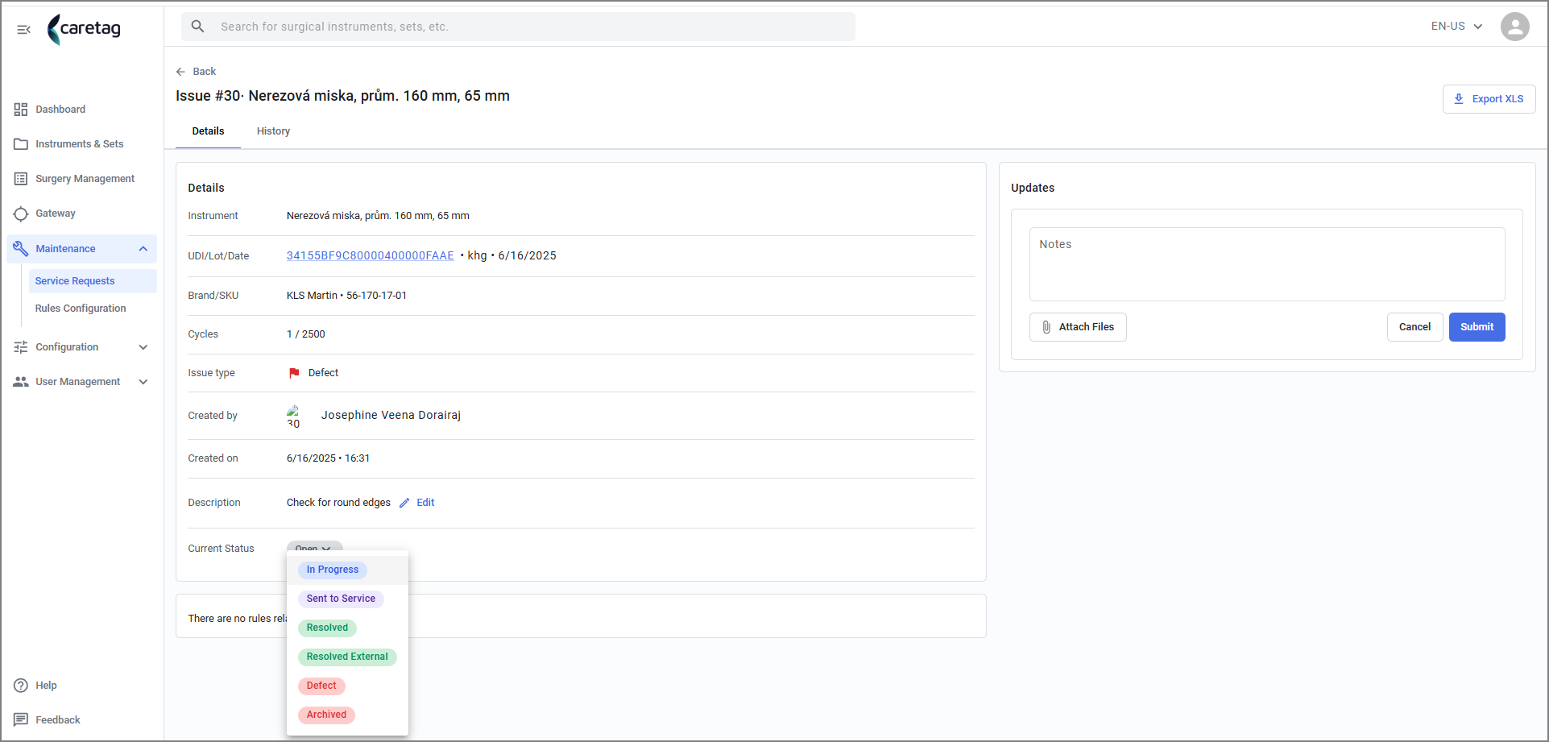Expand the User Management section
The height and width of the screenshot is (742, 1549).
tap(143, 382)
